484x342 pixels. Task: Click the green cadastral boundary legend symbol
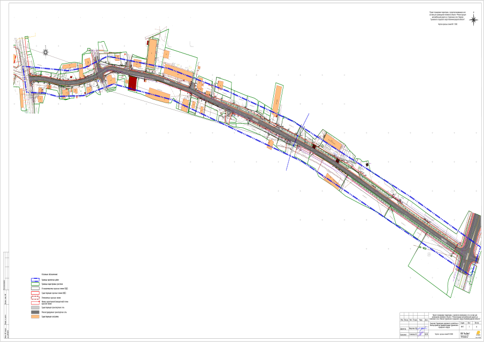[x=36, y=284]
